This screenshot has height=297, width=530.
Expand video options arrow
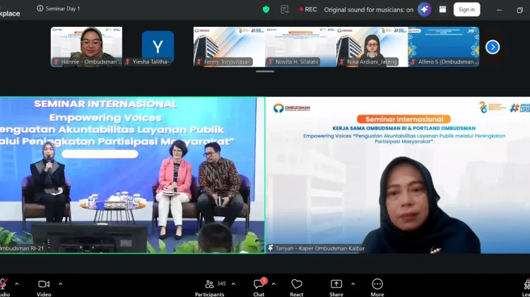click(61, 284)
